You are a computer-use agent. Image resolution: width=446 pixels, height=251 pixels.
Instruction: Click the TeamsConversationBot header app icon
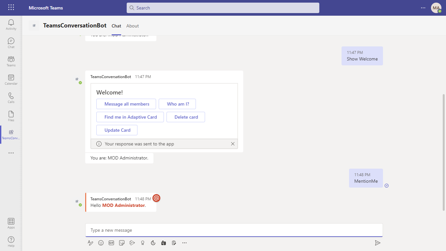[34, 25]
